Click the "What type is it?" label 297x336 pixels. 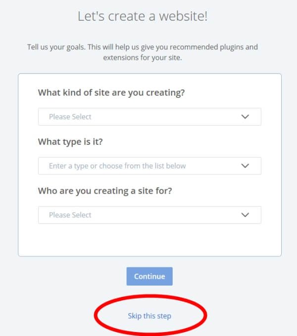pos(74,142)
